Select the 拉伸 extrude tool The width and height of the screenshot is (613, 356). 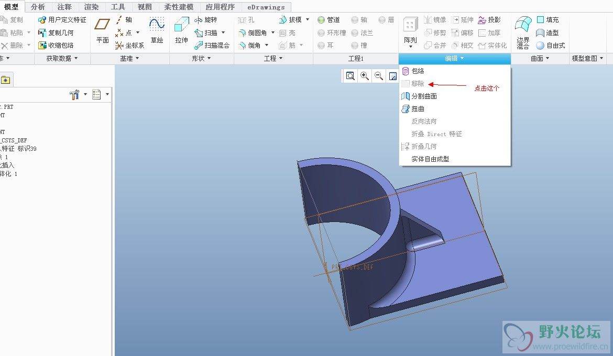click(x=181, y=30)
